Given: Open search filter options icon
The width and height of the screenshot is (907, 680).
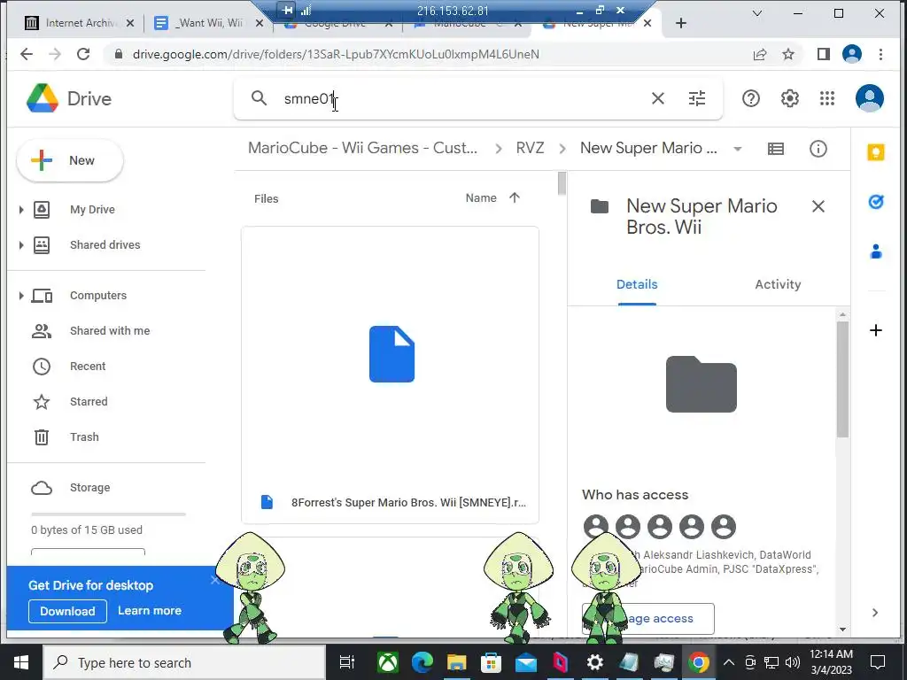Looking at the screenshot, I should pyautogui.click(x=697, y=99).
